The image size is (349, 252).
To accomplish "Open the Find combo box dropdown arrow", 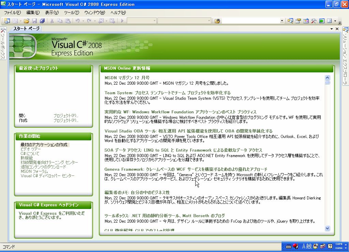I will [282, 21].
